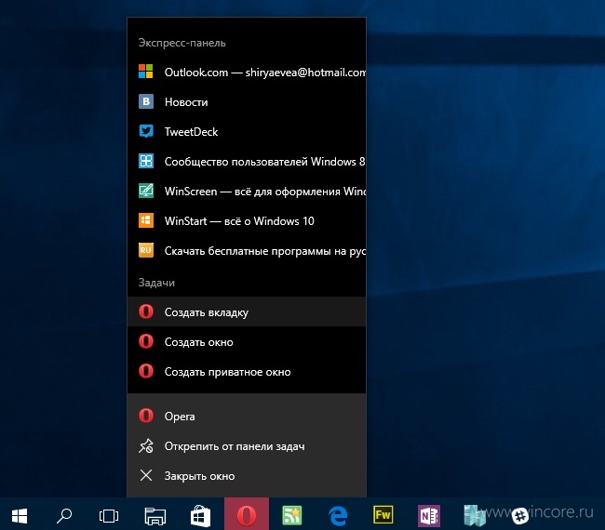Select Создать окно task
The width and height of the screenshot is (605, 530).
click(247, 341)
